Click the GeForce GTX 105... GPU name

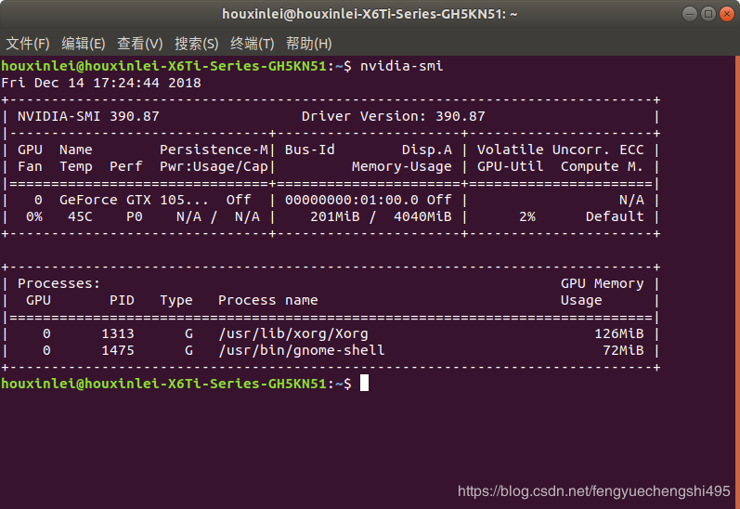point(134,201)
